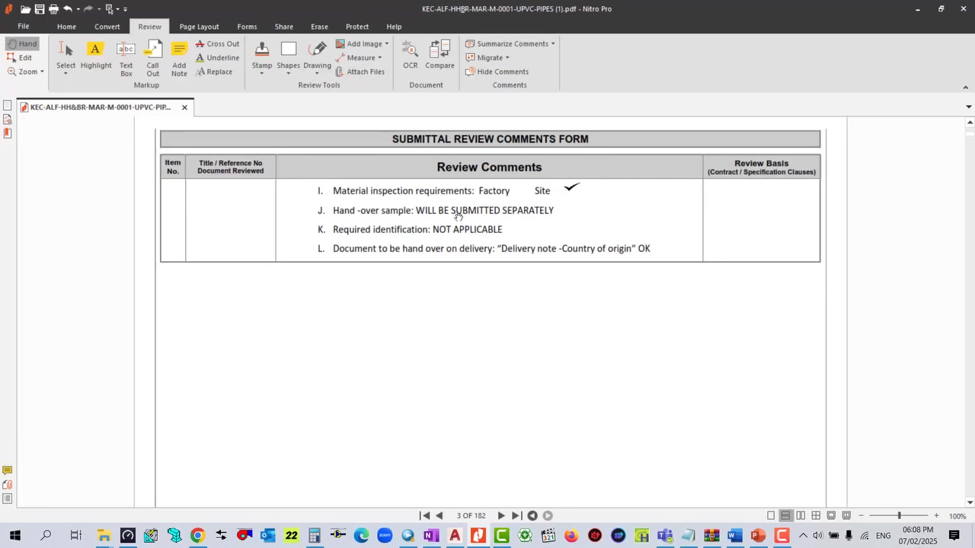975x548 pixels.
Task: Open the File menu
Action: 24,27
